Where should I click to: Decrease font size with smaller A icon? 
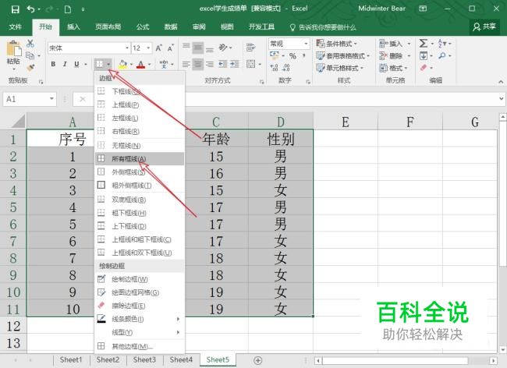pyautogui.click(x=170, y=48)
